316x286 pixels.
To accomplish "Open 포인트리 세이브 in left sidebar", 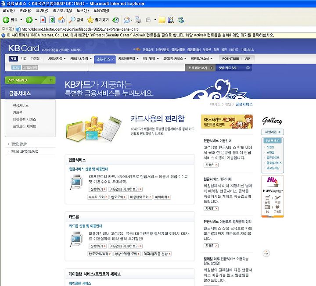I will [25, 126].
